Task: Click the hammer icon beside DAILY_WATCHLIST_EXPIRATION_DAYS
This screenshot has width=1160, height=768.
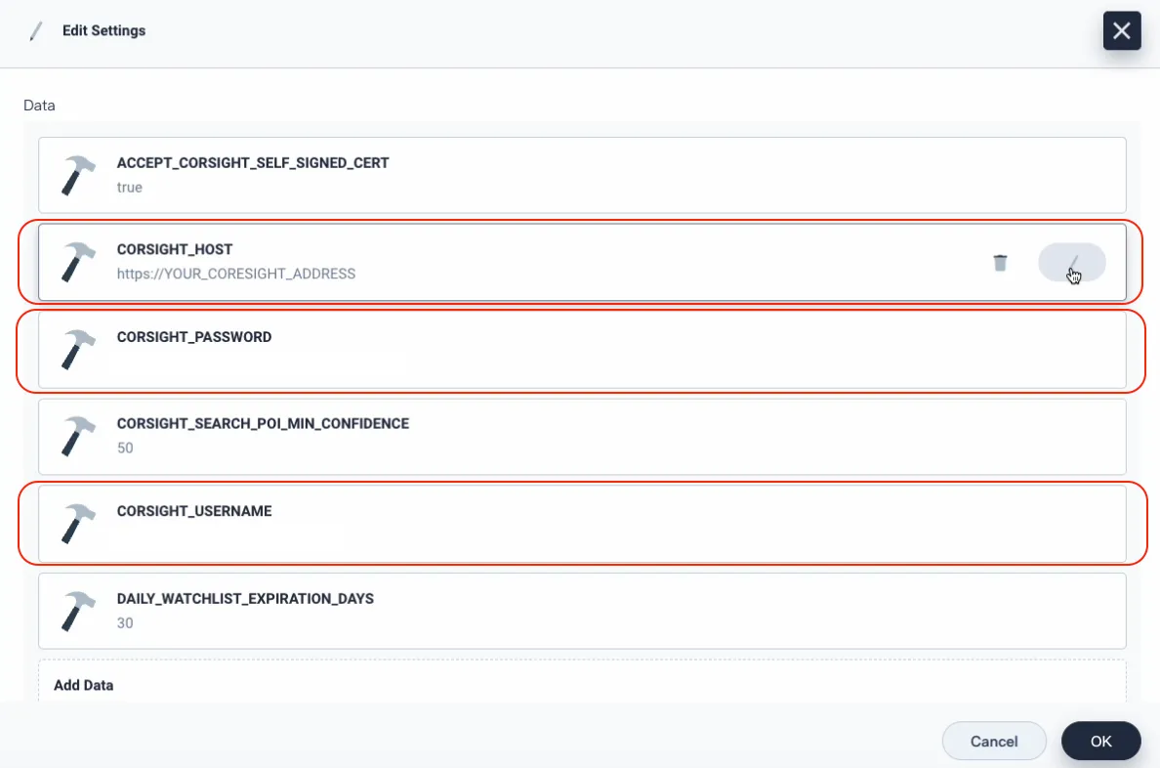Action: [x=77, y=611]
